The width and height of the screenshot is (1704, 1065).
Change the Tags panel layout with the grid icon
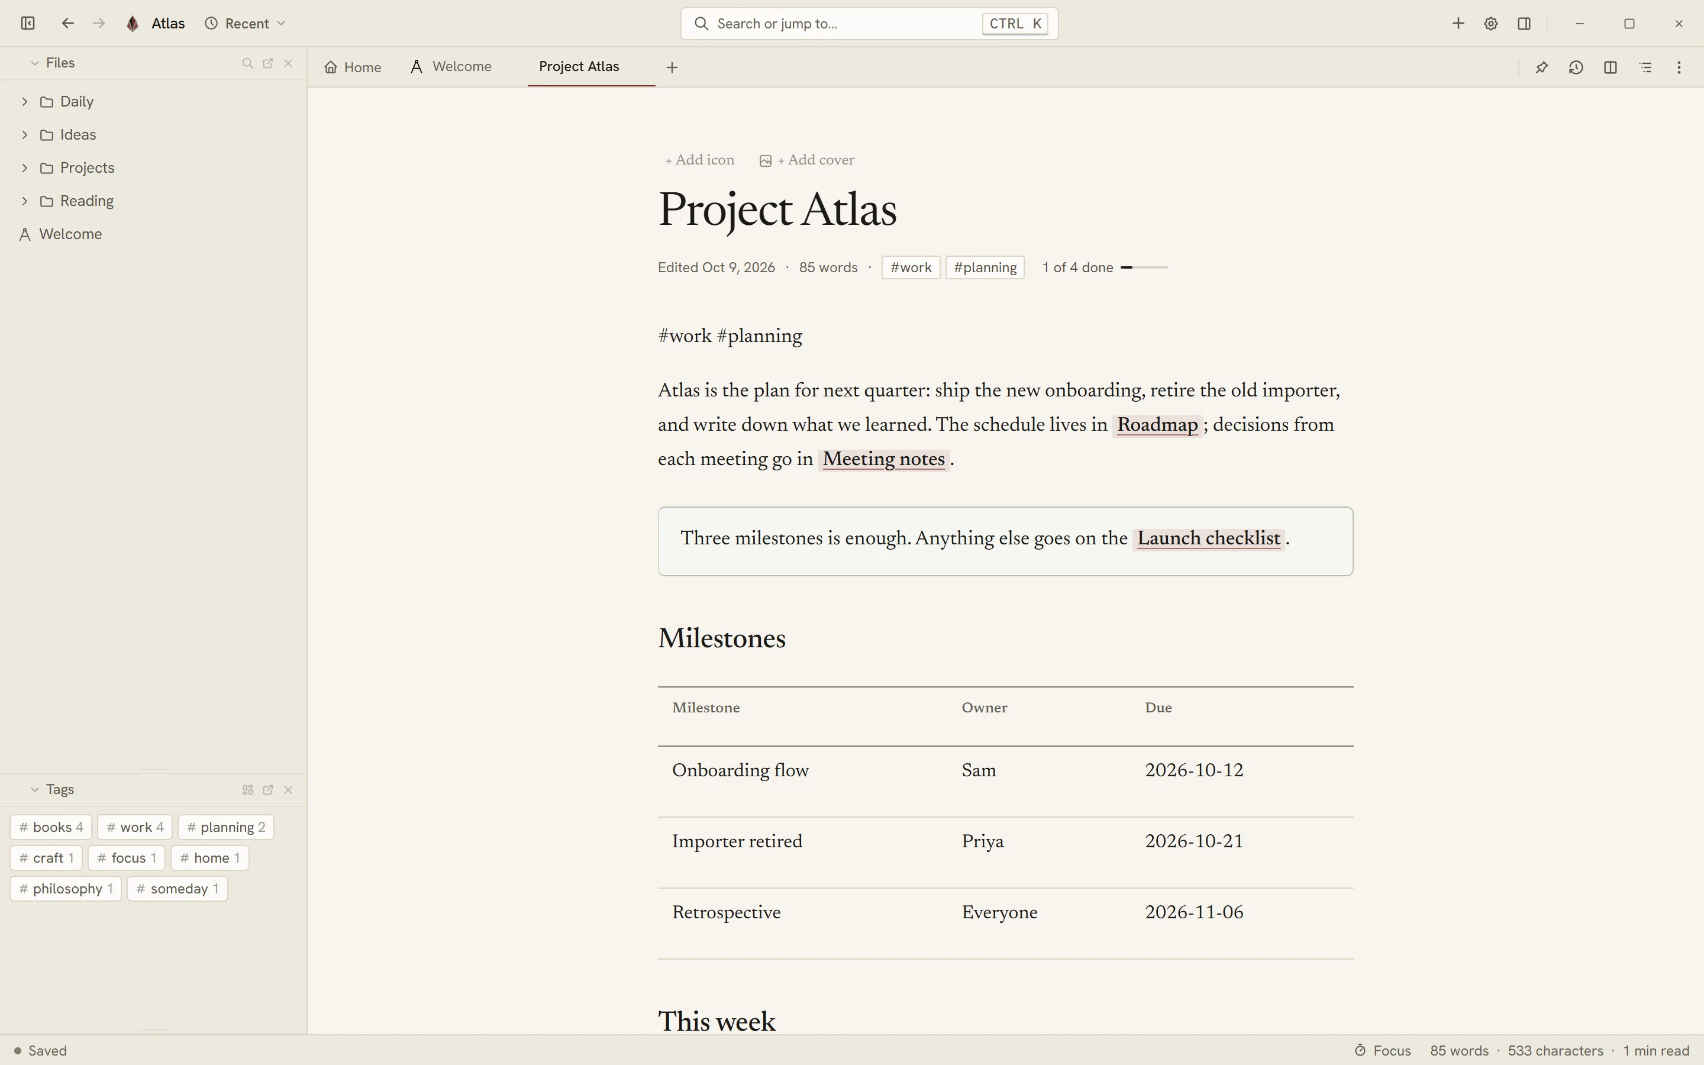click(247, 790)
